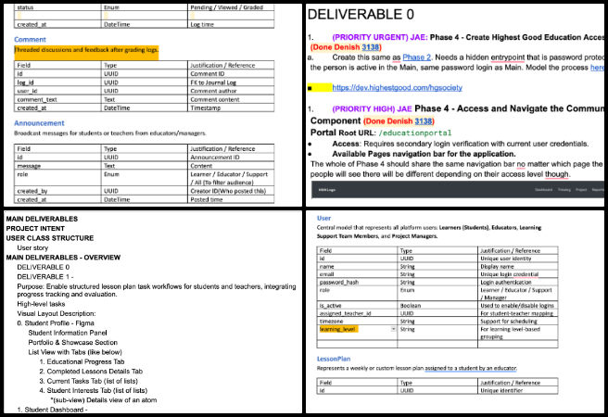Click the Dashboard item in navbar image

[543, 190]
